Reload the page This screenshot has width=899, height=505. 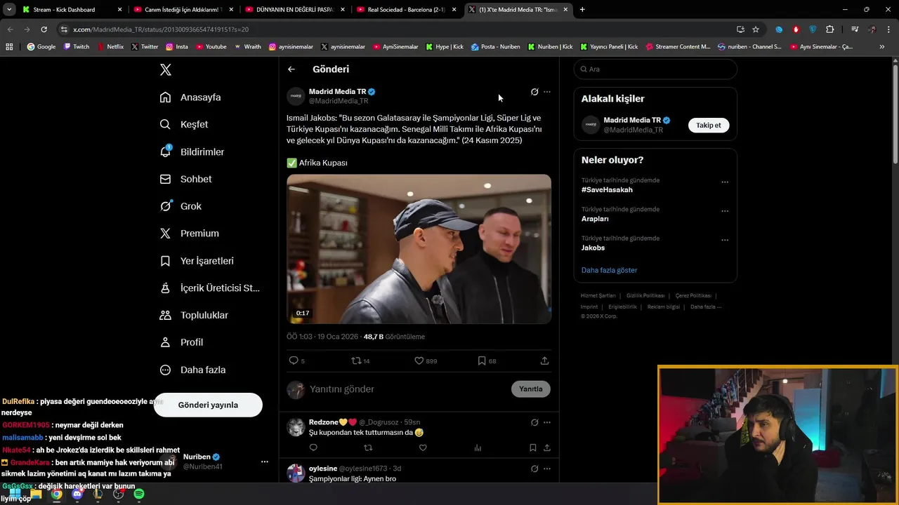coord(44,29)
